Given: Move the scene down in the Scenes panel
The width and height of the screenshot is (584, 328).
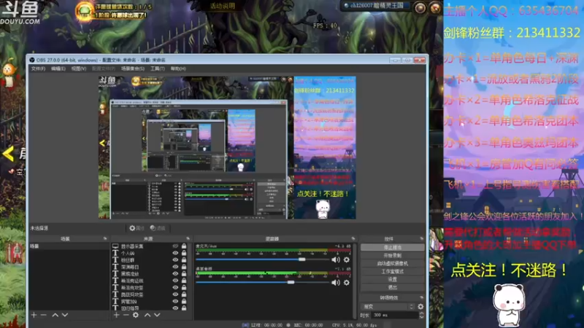Looking at the screenshot, I should 65,315.
